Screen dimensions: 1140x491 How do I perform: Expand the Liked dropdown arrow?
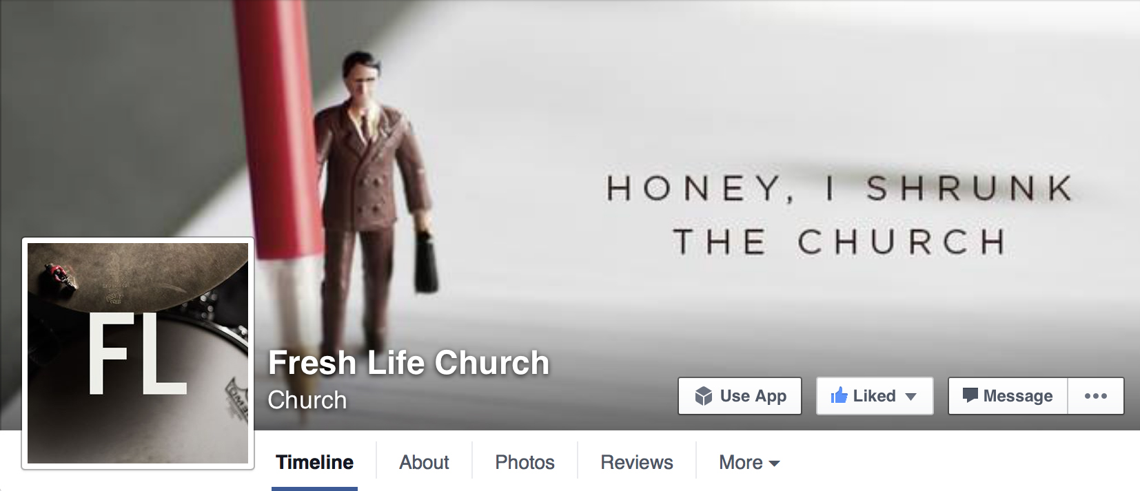click(x=910, y=397)
